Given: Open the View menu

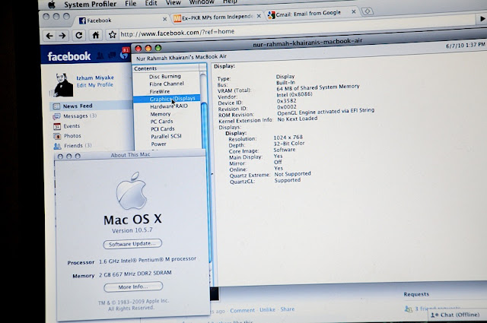Looking at the screenshot, I should click(x=173, y=3).
